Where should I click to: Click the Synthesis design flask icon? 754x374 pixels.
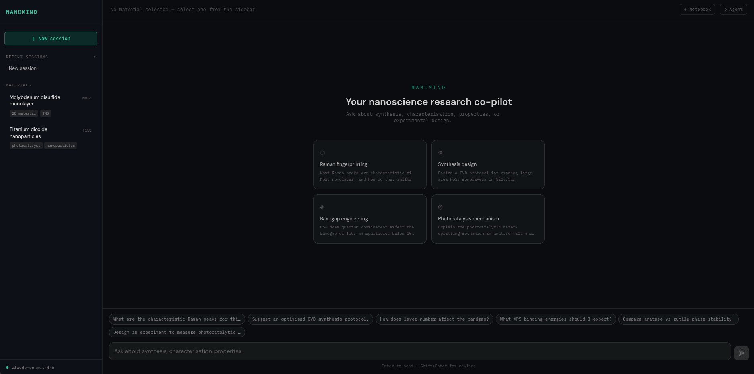440,153
